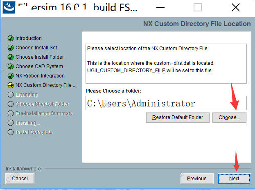255x190 pixels.
Task: Click Restore Default Folder button
Action: (177, 117)
